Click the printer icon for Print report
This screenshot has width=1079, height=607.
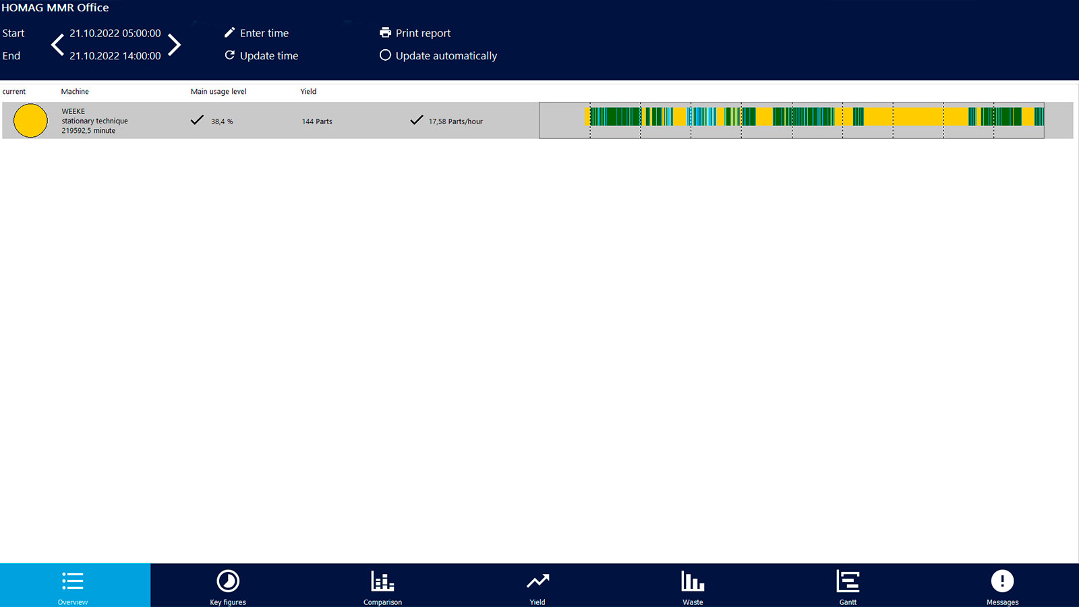(x=385, y=32)
